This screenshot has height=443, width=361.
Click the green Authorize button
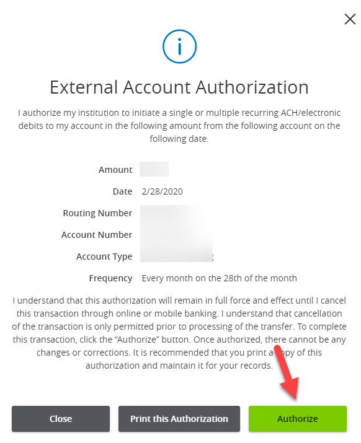[297, 419]
